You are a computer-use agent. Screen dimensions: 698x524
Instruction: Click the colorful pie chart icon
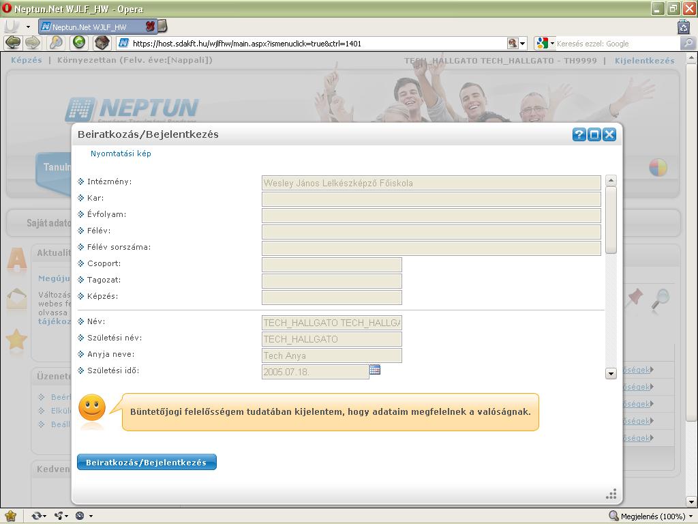[658, 168]
